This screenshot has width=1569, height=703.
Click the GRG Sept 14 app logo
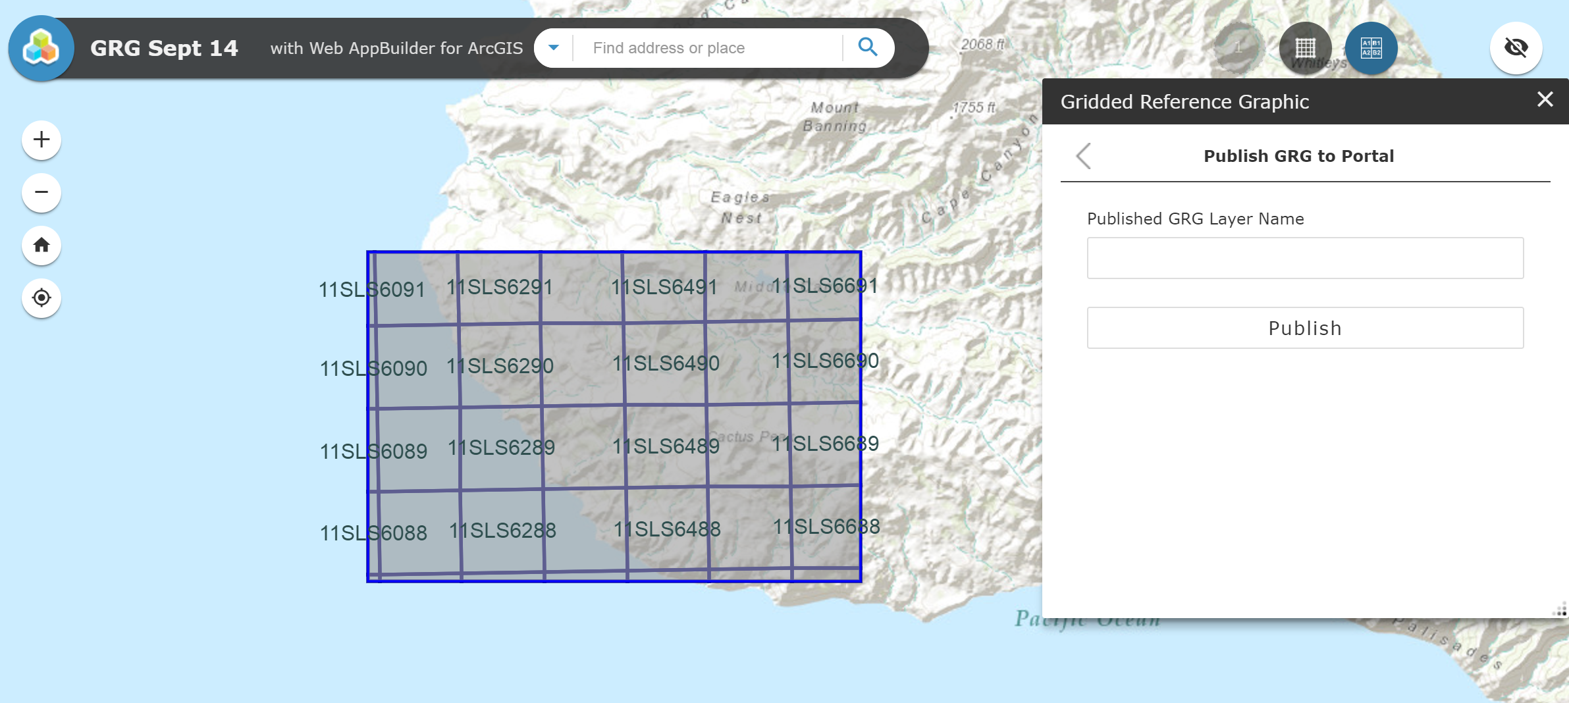(x=41, y=47)
